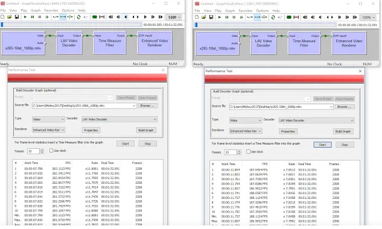382x229 pixels.
Task: Open the Decoder dropdown in left Performance Test
Action: pos(119,119)
